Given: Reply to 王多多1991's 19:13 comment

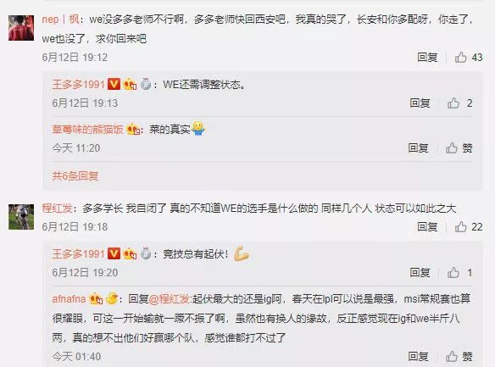Looking at the screenshot, I should (420, 103).
